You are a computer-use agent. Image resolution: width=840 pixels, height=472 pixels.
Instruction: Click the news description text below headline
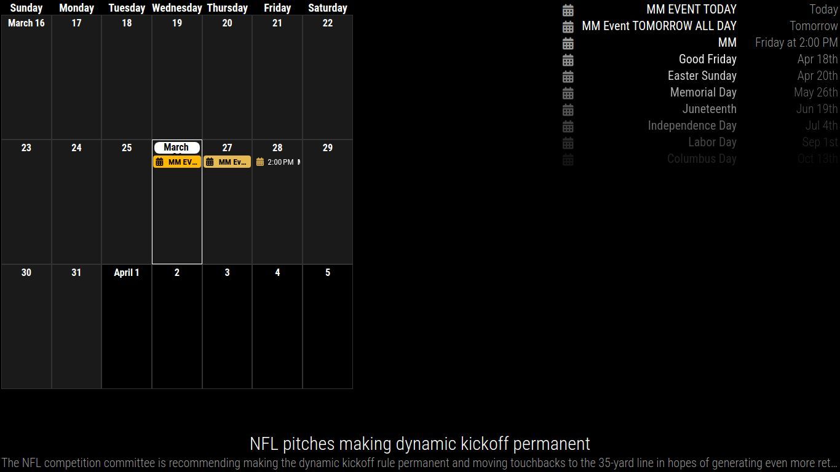(419, 463)
